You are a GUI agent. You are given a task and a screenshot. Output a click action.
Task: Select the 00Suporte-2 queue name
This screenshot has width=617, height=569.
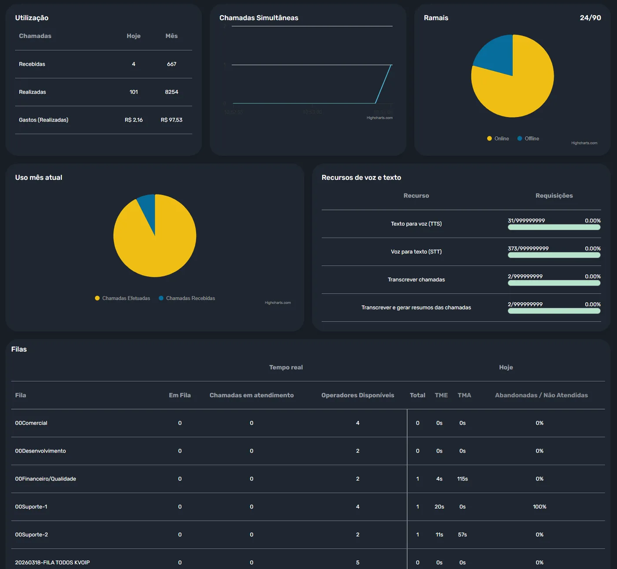32,535
